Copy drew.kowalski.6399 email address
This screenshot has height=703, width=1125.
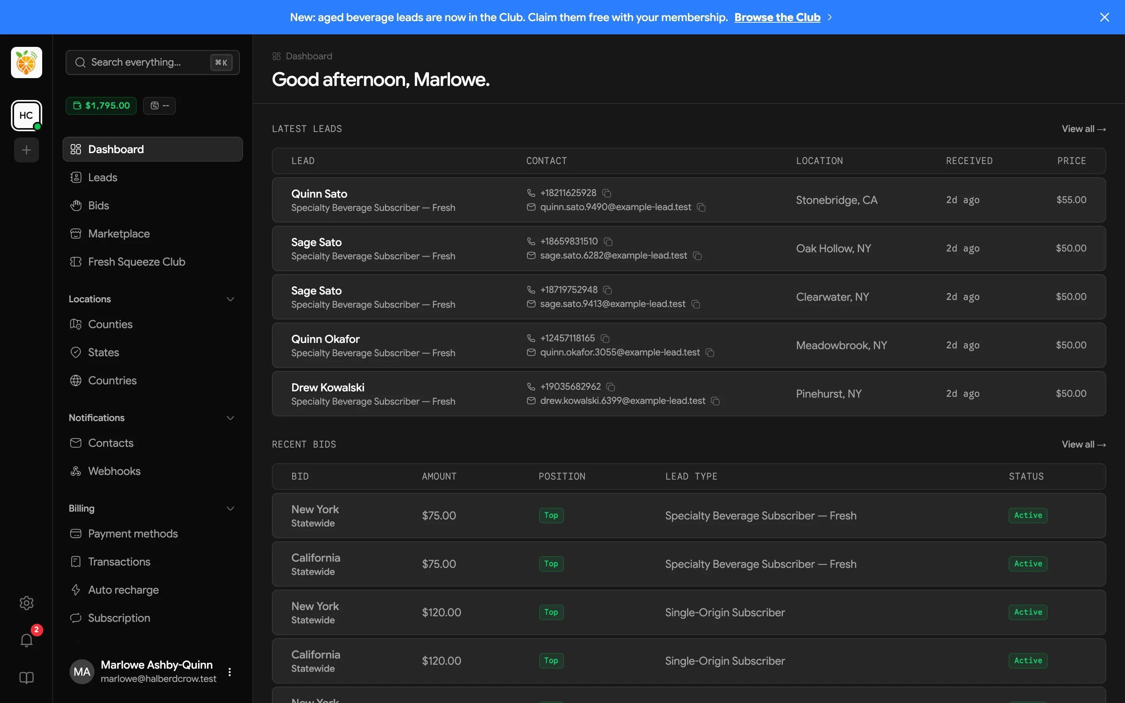point(716,401)
